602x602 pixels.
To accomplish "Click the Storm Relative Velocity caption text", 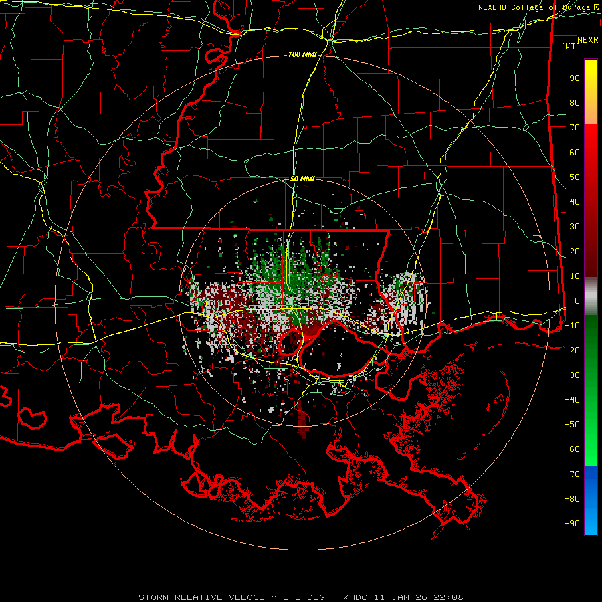I will [300, 597].
